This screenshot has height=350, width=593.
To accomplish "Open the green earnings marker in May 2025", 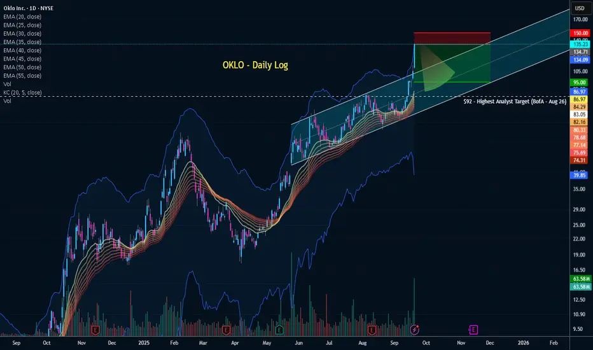I will coord(279,330).
